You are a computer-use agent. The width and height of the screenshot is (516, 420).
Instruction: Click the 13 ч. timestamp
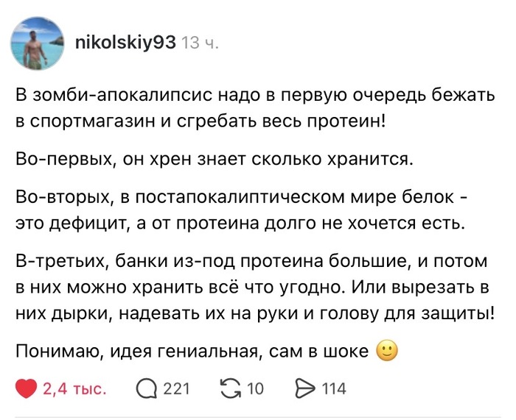coord(200,43)
